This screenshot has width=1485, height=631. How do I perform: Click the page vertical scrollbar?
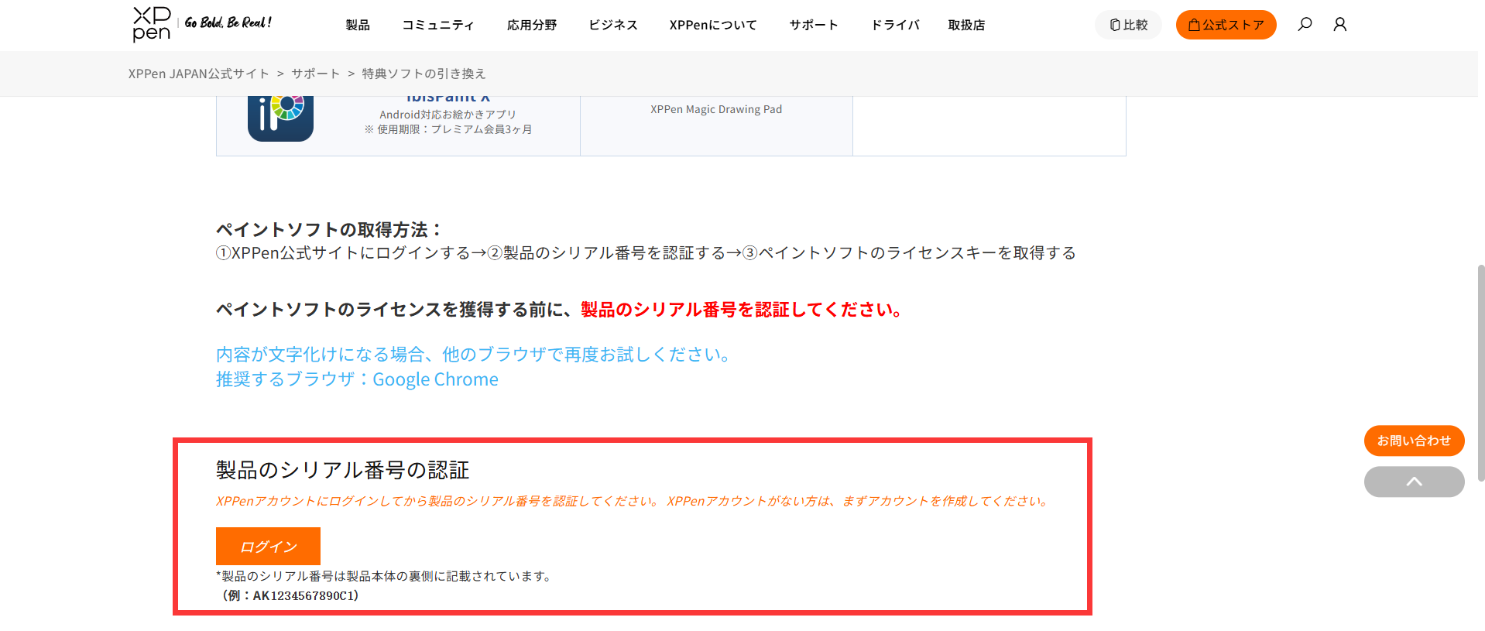point(1480,372)
